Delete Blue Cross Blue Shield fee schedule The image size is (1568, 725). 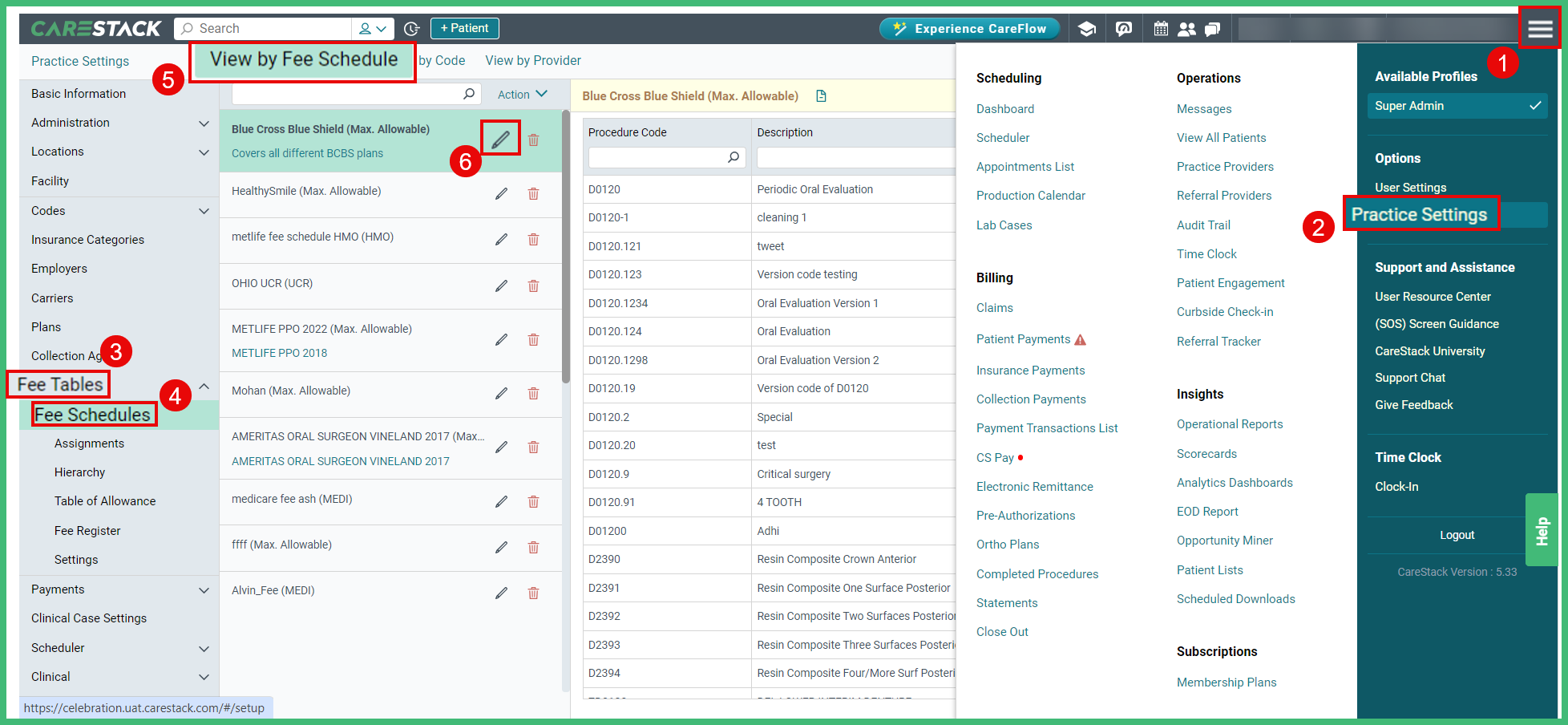coord(533,140)
